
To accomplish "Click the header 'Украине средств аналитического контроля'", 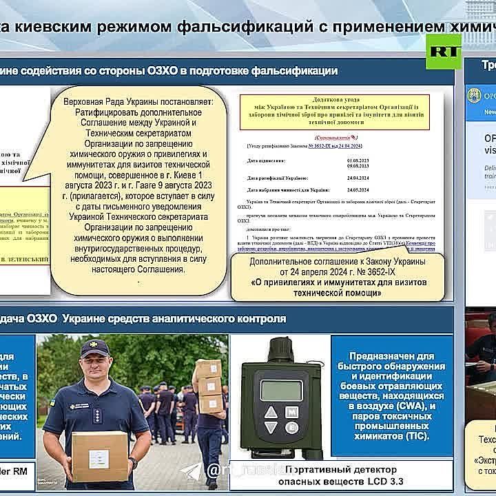I will coord(174,319).
